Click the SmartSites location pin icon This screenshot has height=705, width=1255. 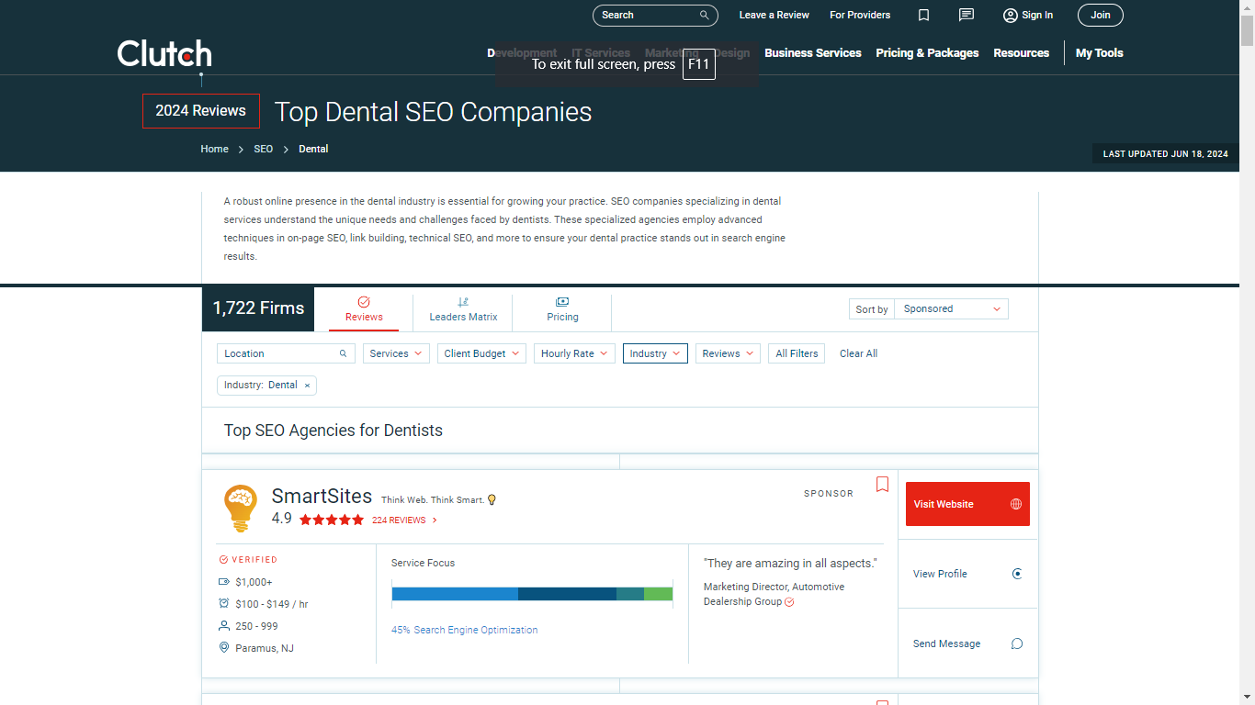tap(224, 648)
